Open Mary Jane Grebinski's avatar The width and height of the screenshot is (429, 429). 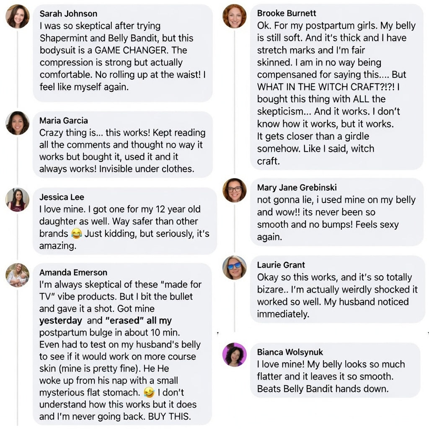pyautogui.click(x=235, y=190)
